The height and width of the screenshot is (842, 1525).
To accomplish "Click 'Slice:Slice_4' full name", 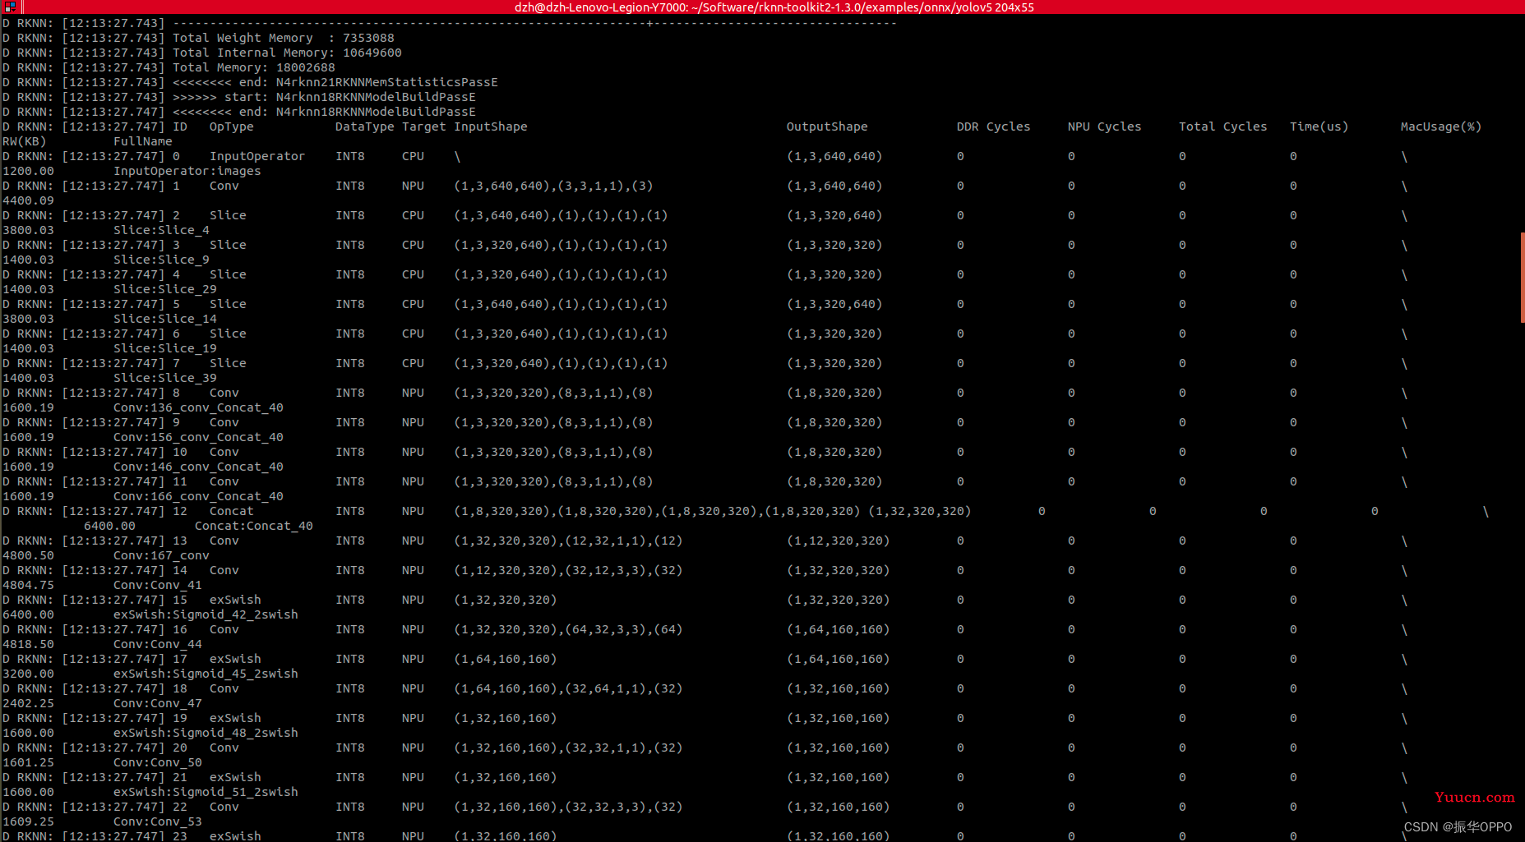I will click(x=161, y=230).
